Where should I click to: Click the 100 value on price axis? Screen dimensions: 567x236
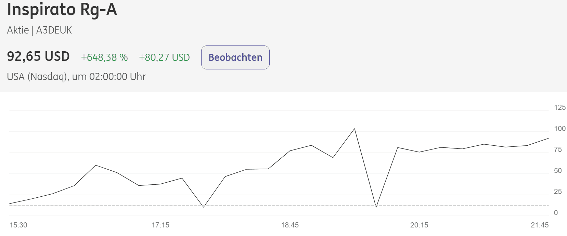point(560,129)
